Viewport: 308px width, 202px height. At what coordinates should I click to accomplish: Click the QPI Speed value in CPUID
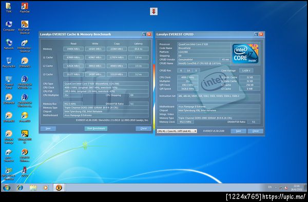coord(187,89)
